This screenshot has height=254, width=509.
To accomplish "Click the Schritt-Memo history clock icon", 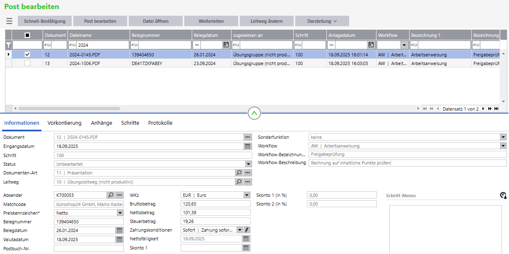I will point(503,196).
